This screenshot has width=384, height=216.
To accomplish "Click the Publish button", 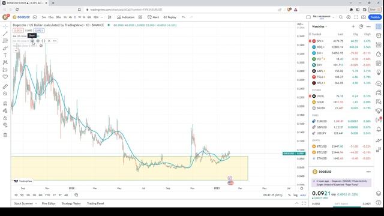I will 375,17.
